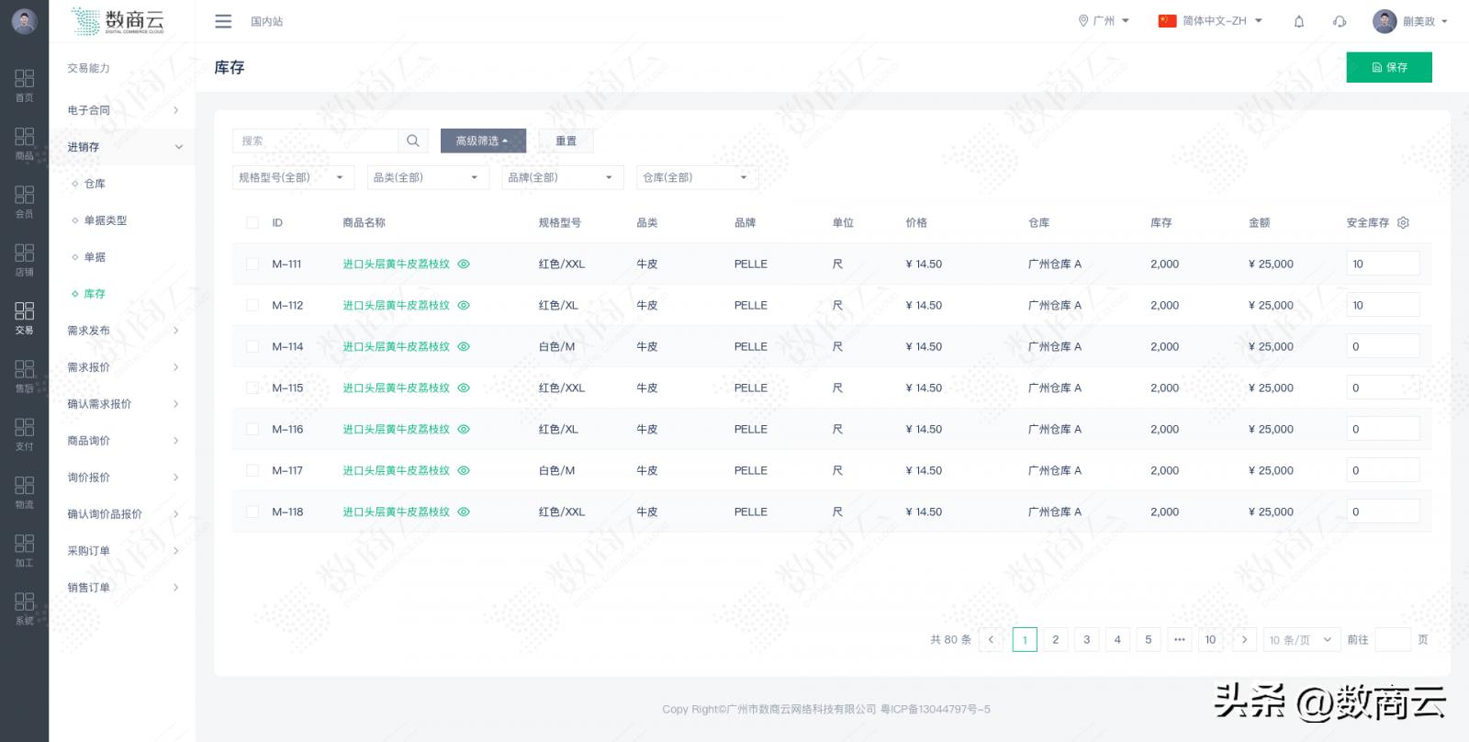Open the 物流 logistics sidebar icon

(25, 491)
